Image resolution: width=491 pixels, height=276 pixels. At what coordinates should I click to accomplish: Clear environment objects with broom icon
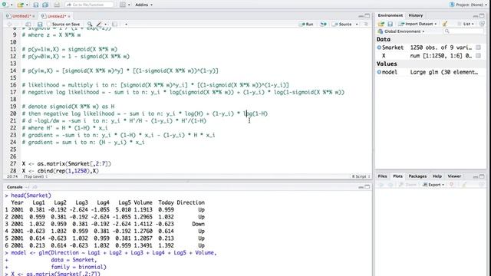click(445, 24)
